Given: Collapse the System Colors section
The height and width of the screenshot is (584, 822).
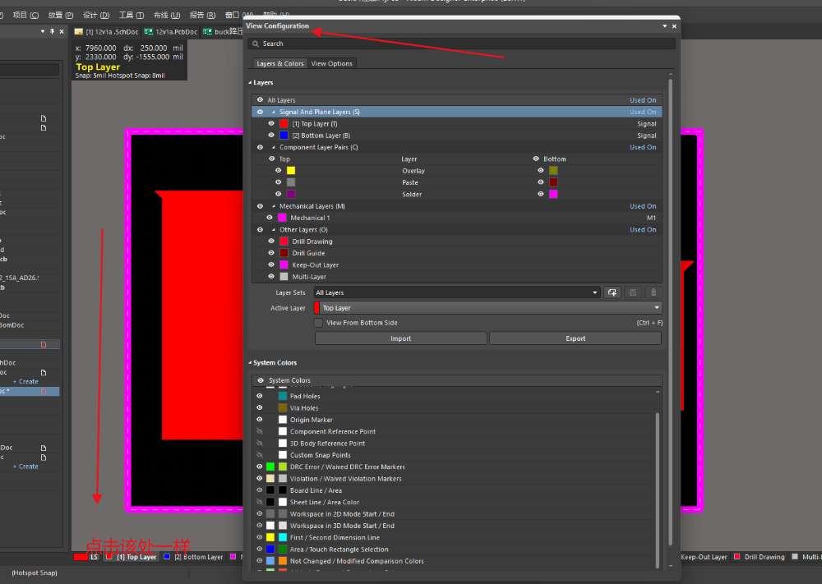Looking at the screenshot, I should 250,362.
